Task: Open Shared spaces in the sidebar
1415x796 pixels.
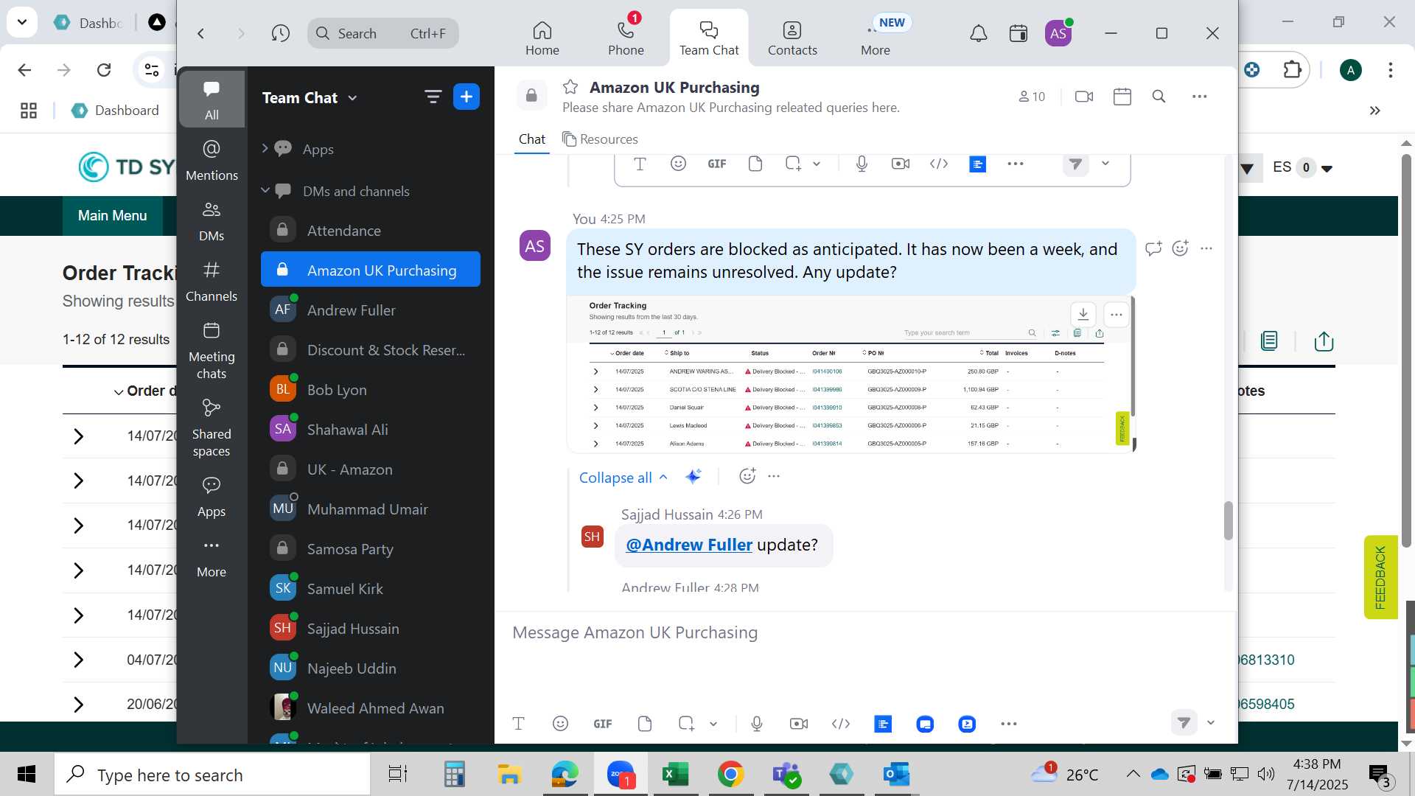Action: pyautogui.click(x=212, y=428)
